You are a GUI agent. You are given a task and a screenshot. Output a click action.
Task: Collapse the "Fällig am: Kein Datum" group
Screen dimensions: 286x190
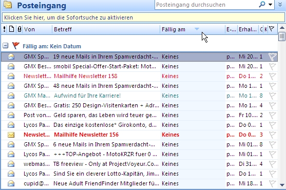(x=6, y=46)
